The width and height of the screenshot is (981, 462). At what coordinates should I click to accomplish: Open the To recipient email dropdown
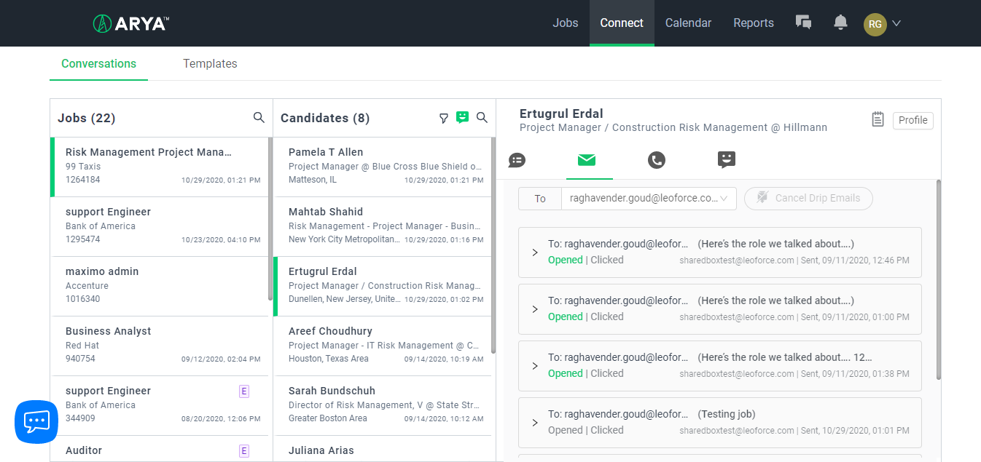(649, 198)
